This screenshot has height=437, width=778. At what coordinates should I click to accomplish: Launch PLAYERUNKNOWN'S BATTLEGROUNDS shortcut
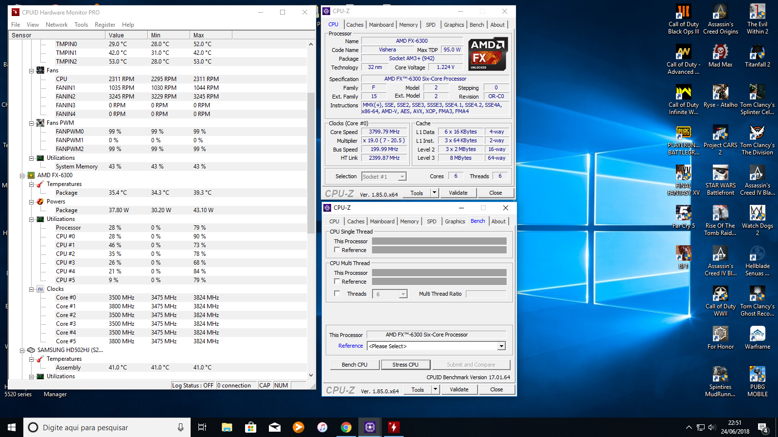point(683,140)
